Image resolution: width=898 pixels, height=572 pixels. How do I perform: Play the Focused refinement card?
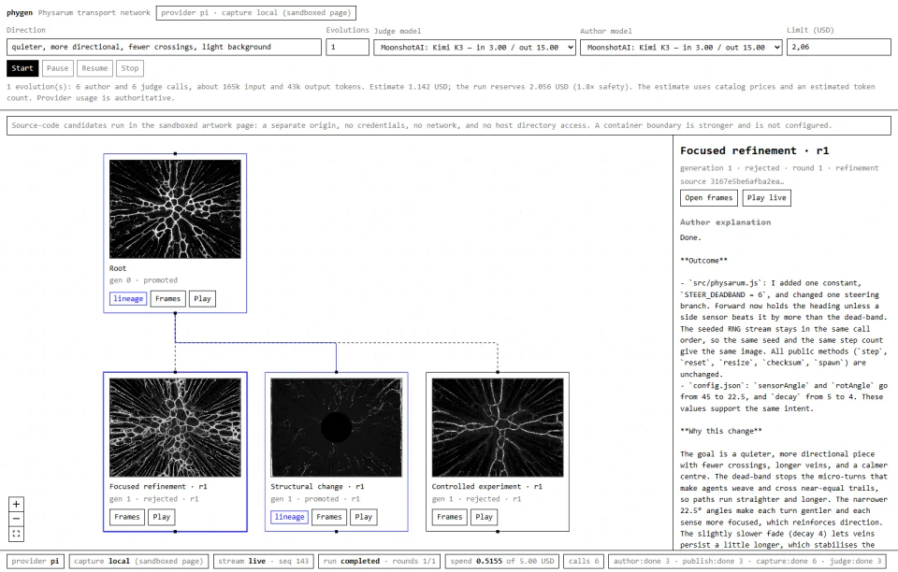click(x=162, y=517)
